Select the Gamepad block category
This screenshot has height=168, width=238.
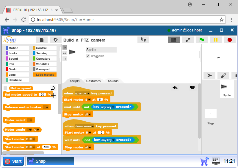tap(45, 69)
